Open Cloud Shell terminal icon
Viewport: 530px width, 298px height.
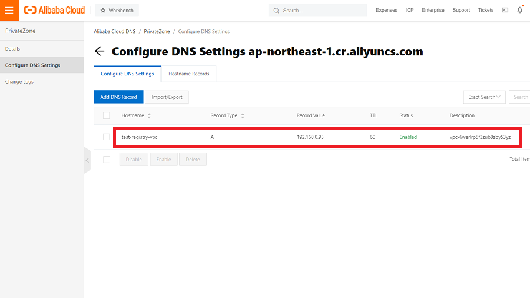(x=505, y=10)
